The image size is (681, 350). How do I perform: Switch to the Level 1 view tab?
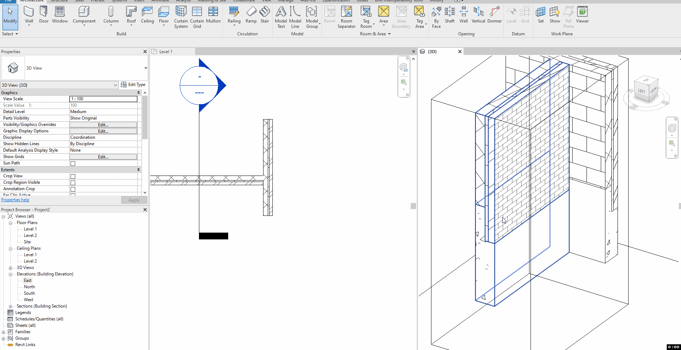click(165, 51)
